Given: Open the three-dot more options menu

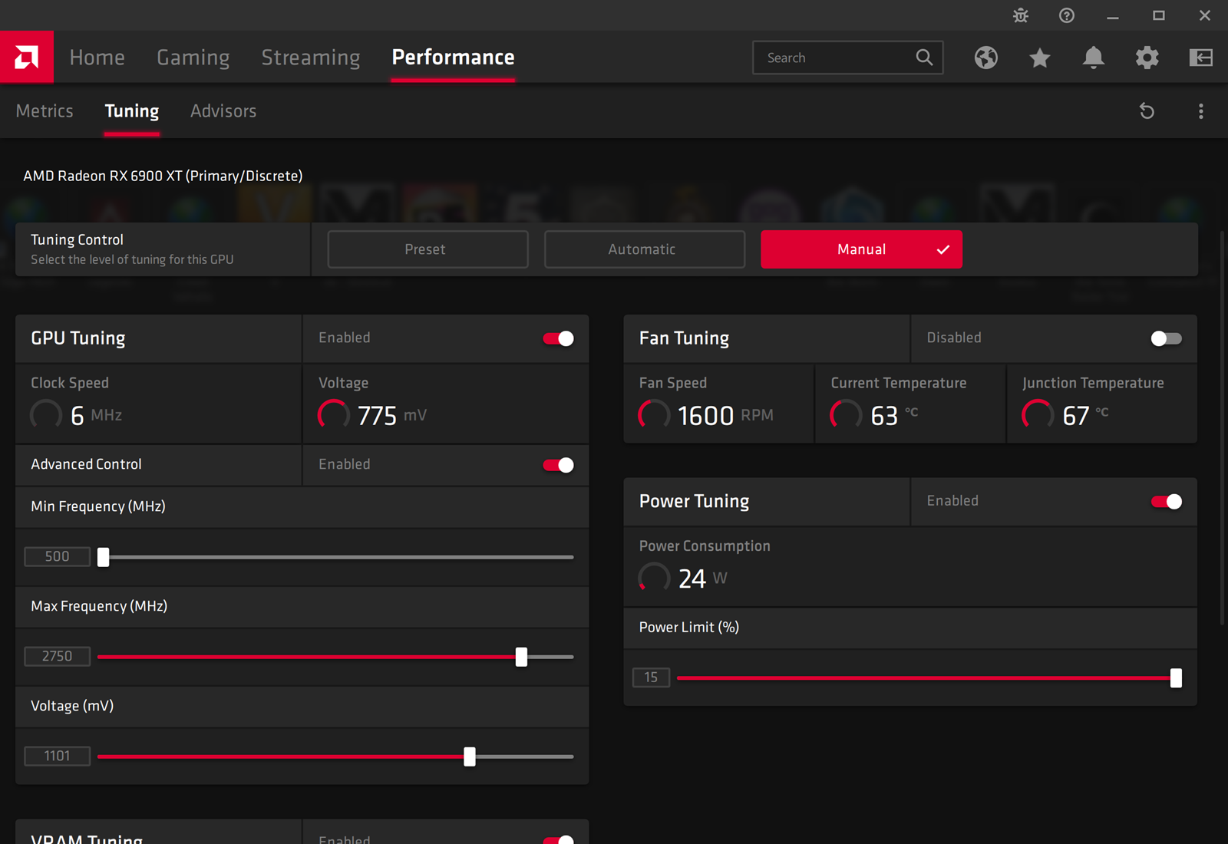Looking at the screenshot, I should coord(1201,111).
